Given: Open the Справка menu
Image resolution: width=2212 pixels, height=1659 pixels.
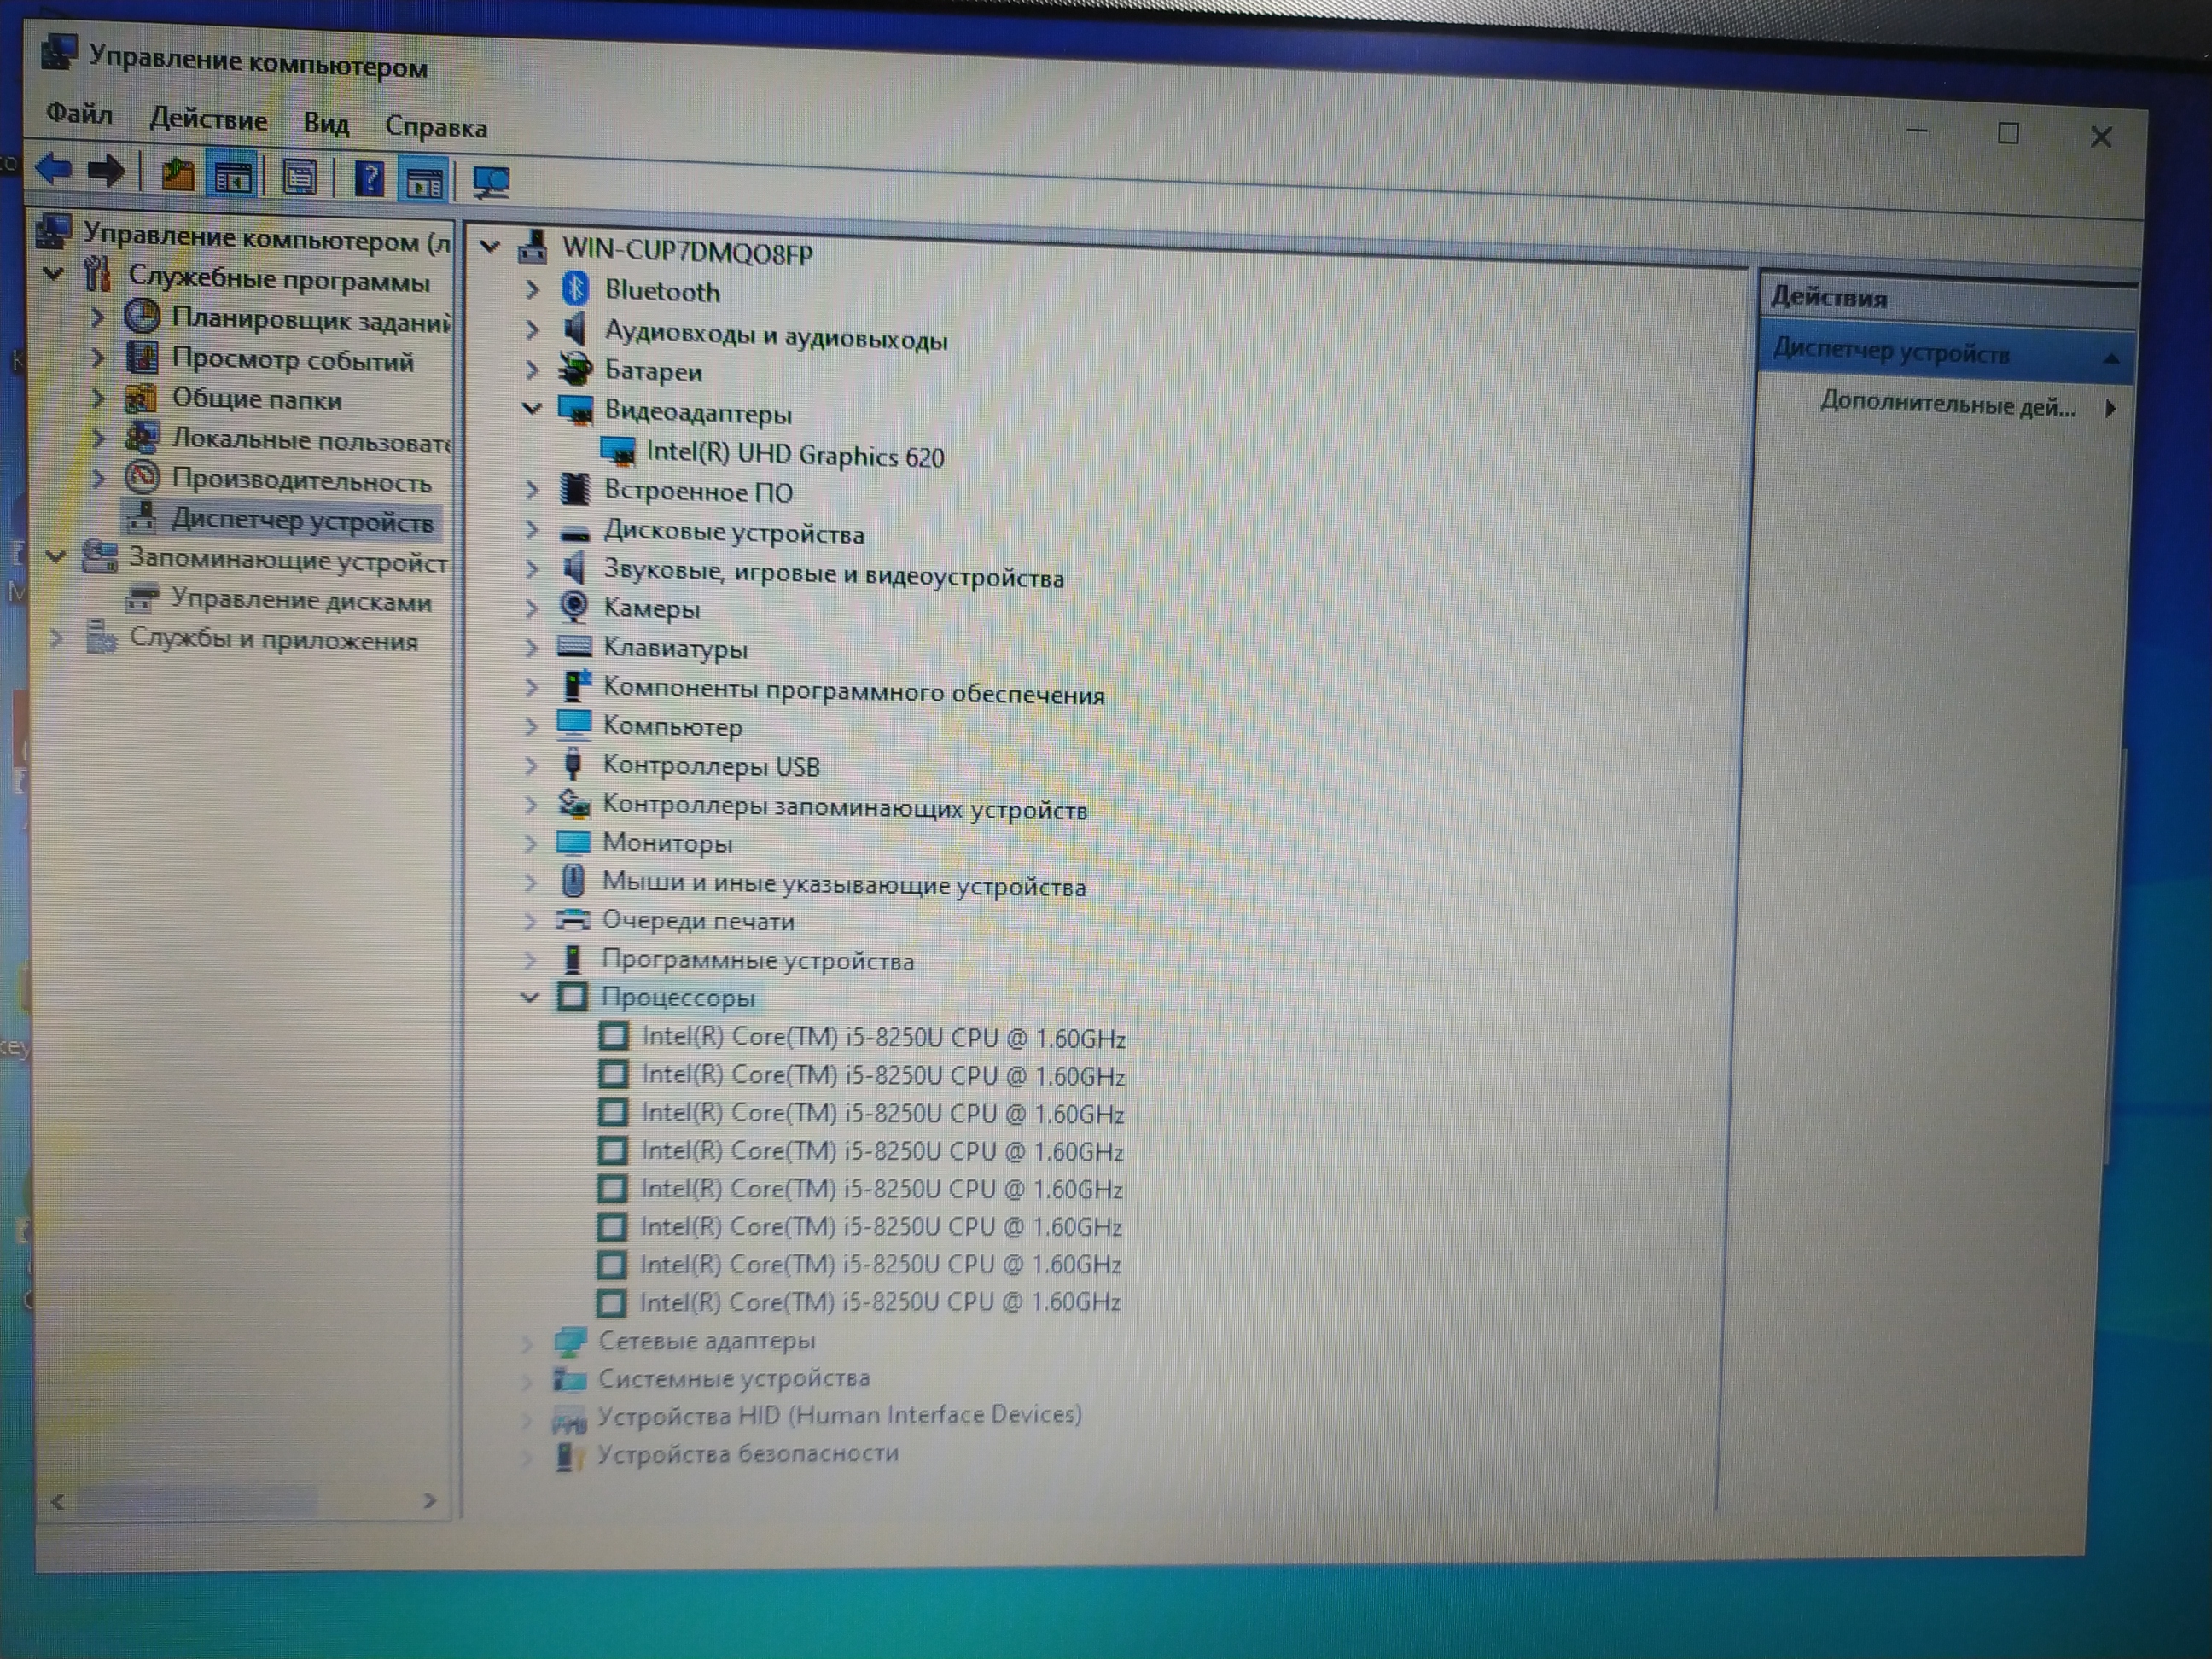Looking at the screenshot, I should point(436,127).
